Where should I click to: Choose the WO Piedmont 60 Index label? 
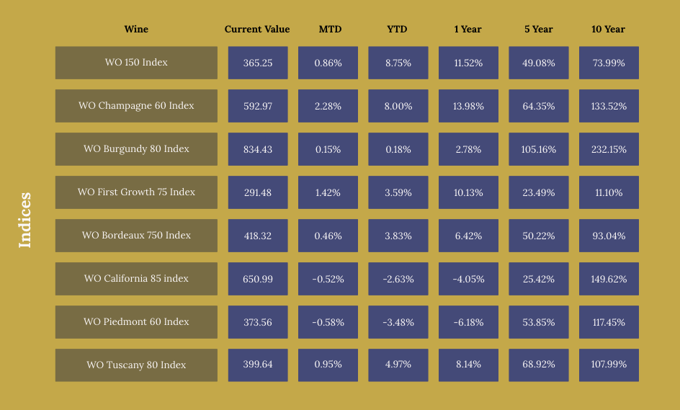pyautogui.click(x=136, y=322)
